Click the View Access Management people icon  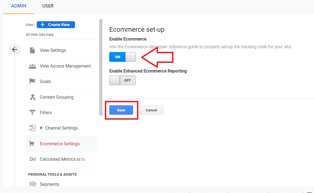[x=32, y=66]
